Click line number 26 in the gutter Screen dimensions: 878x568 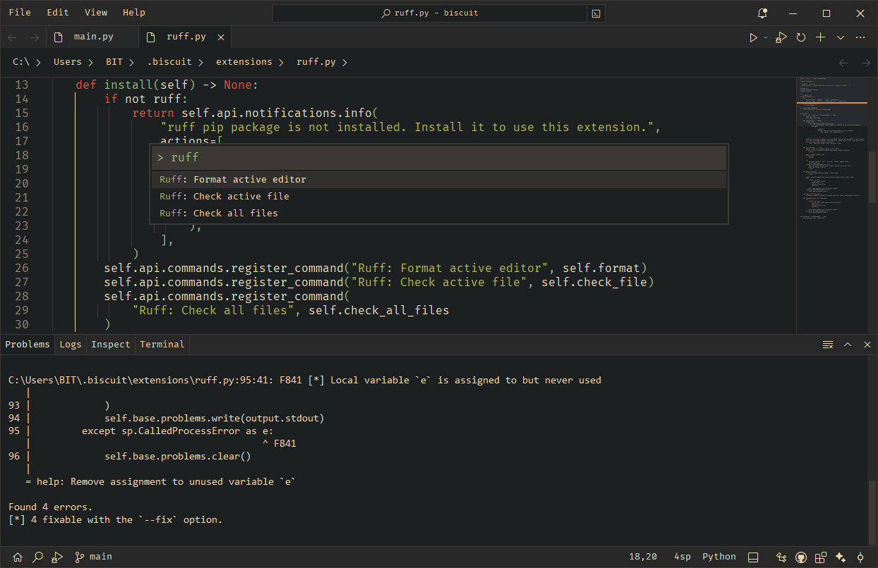point(21,268)
